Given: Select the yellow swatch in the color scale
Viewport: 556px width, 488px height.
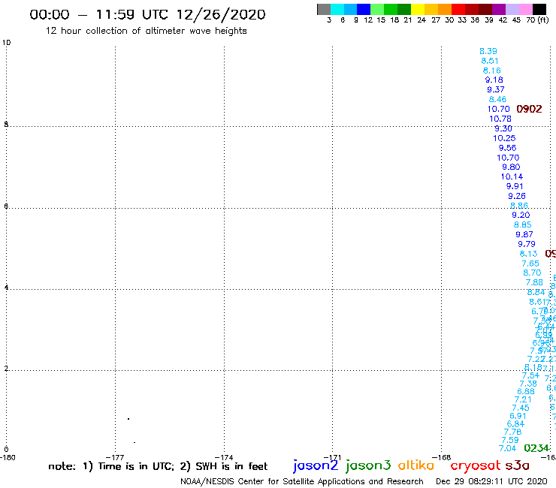Looking at the screenshot, I should coord(417,9).
